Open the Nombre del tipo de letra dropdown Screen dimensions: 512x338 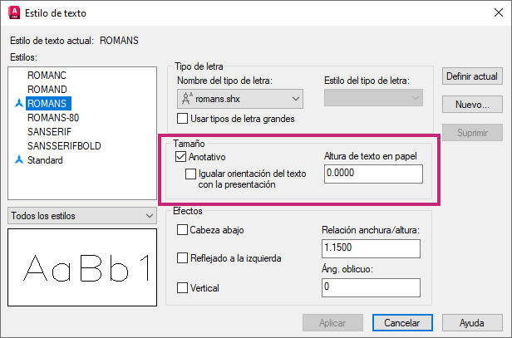click(x=240, y=98)
